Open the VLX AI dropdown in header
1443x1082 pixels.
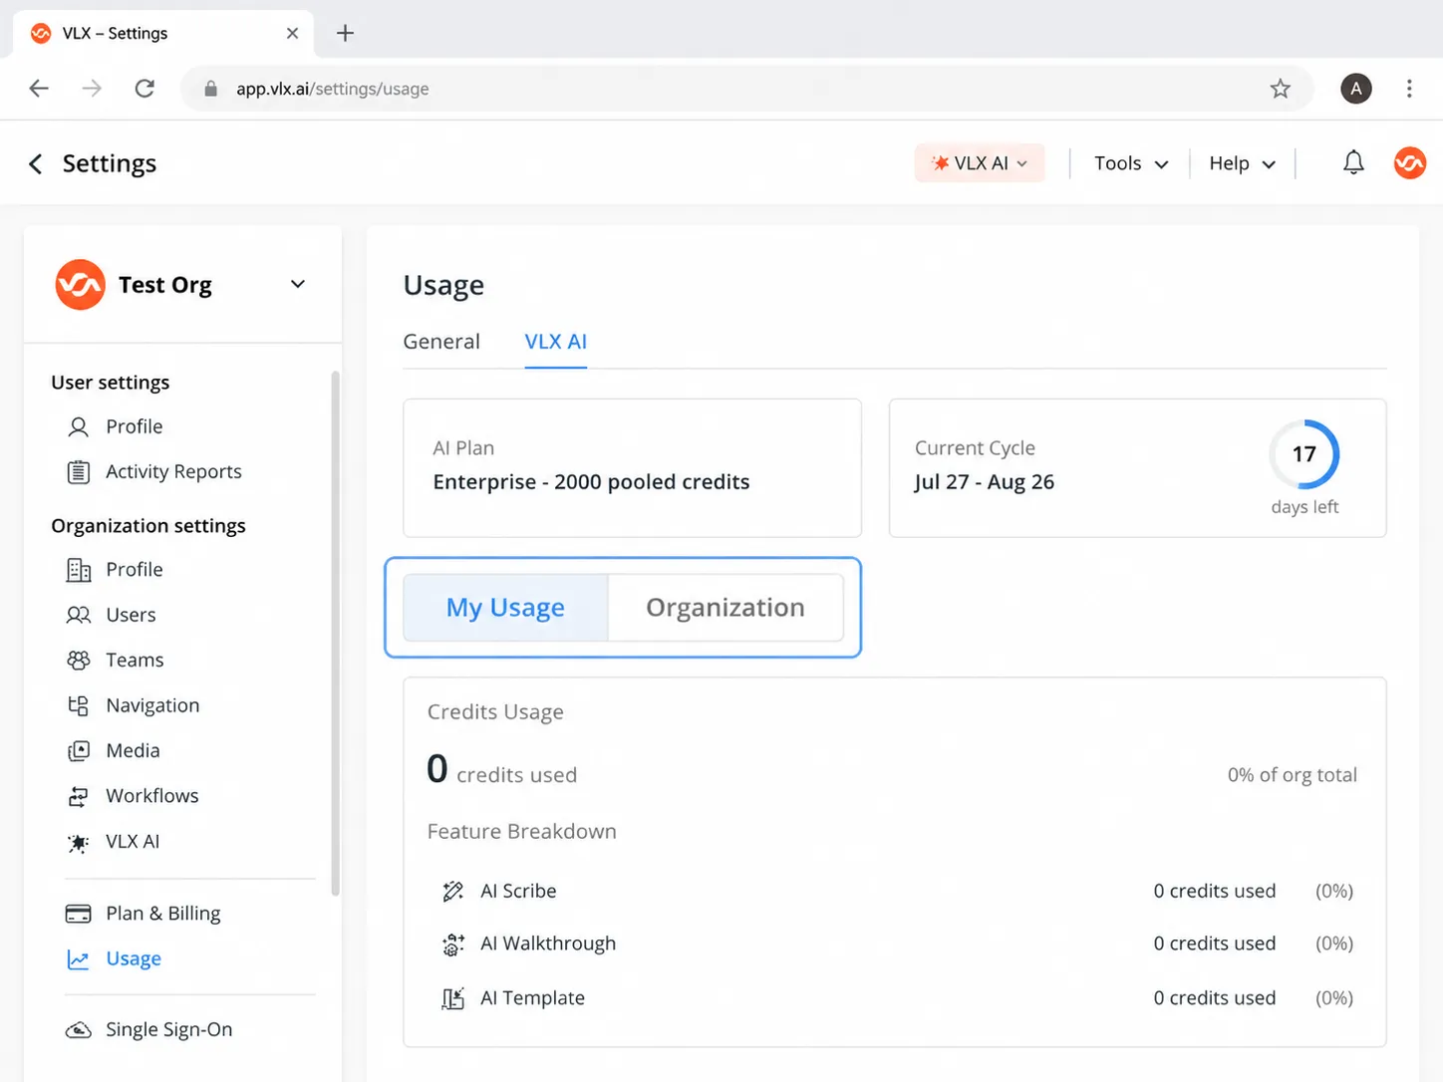[x=980, y=163]
